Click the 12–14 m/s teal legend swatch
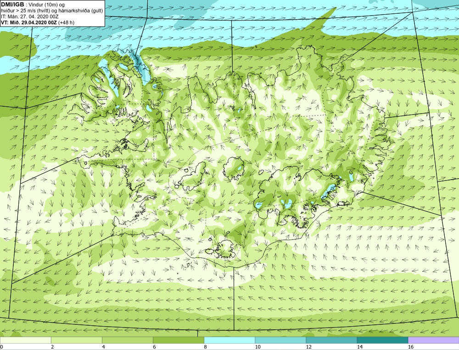This screenshot has width=459, height=350. click(331, 340)
